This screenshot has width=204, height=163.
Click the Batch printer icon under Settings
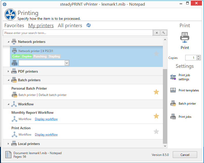coord(173,104)
